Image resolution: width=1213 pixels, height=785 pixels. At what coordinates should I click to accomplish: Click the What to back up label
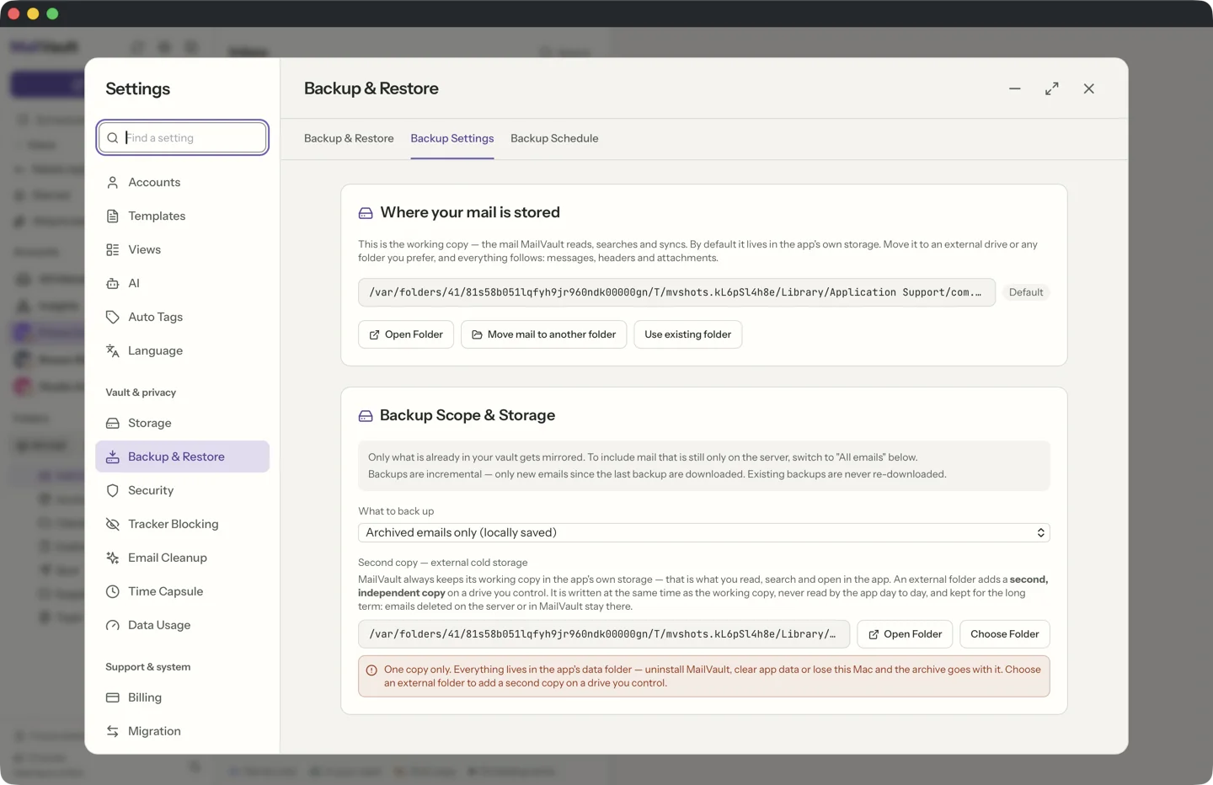coord(396,511)
